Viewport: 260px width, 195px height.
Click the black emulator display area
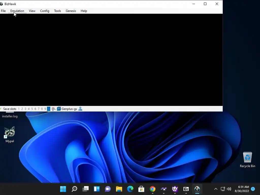point(111,60)
